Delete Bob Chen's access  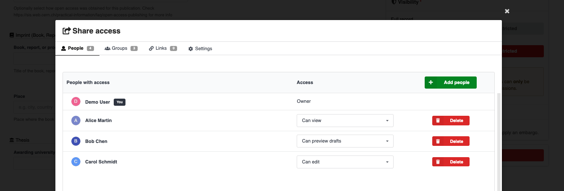[451, 141]
